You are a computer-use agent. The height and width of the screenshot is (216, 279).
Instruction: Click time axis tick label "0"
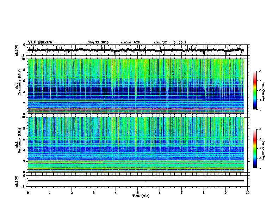(28, 193)
